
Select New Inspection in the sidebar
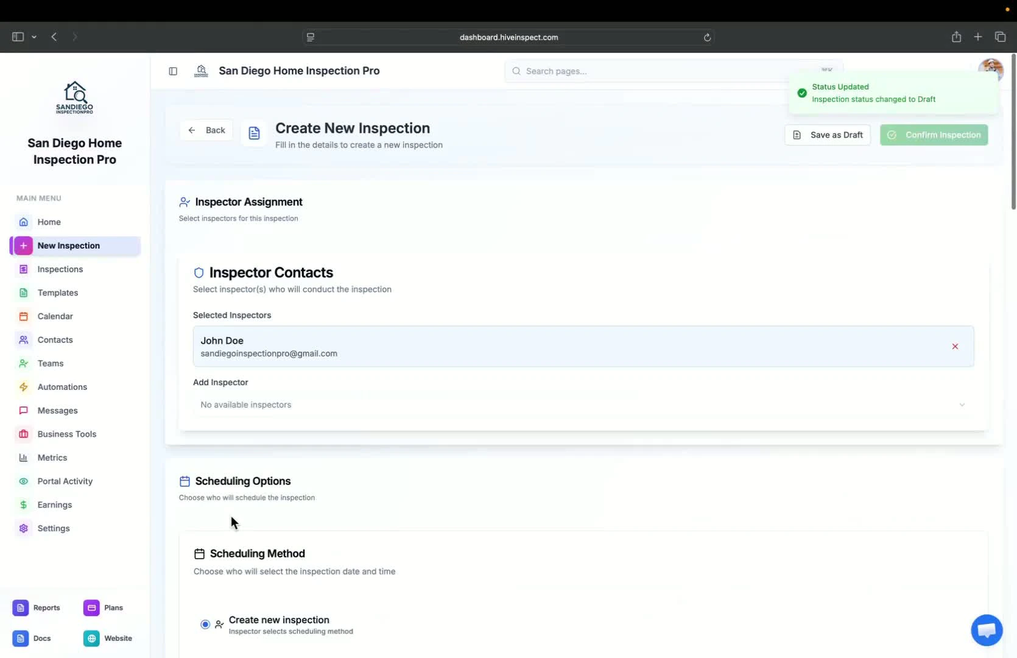(75, 246)
